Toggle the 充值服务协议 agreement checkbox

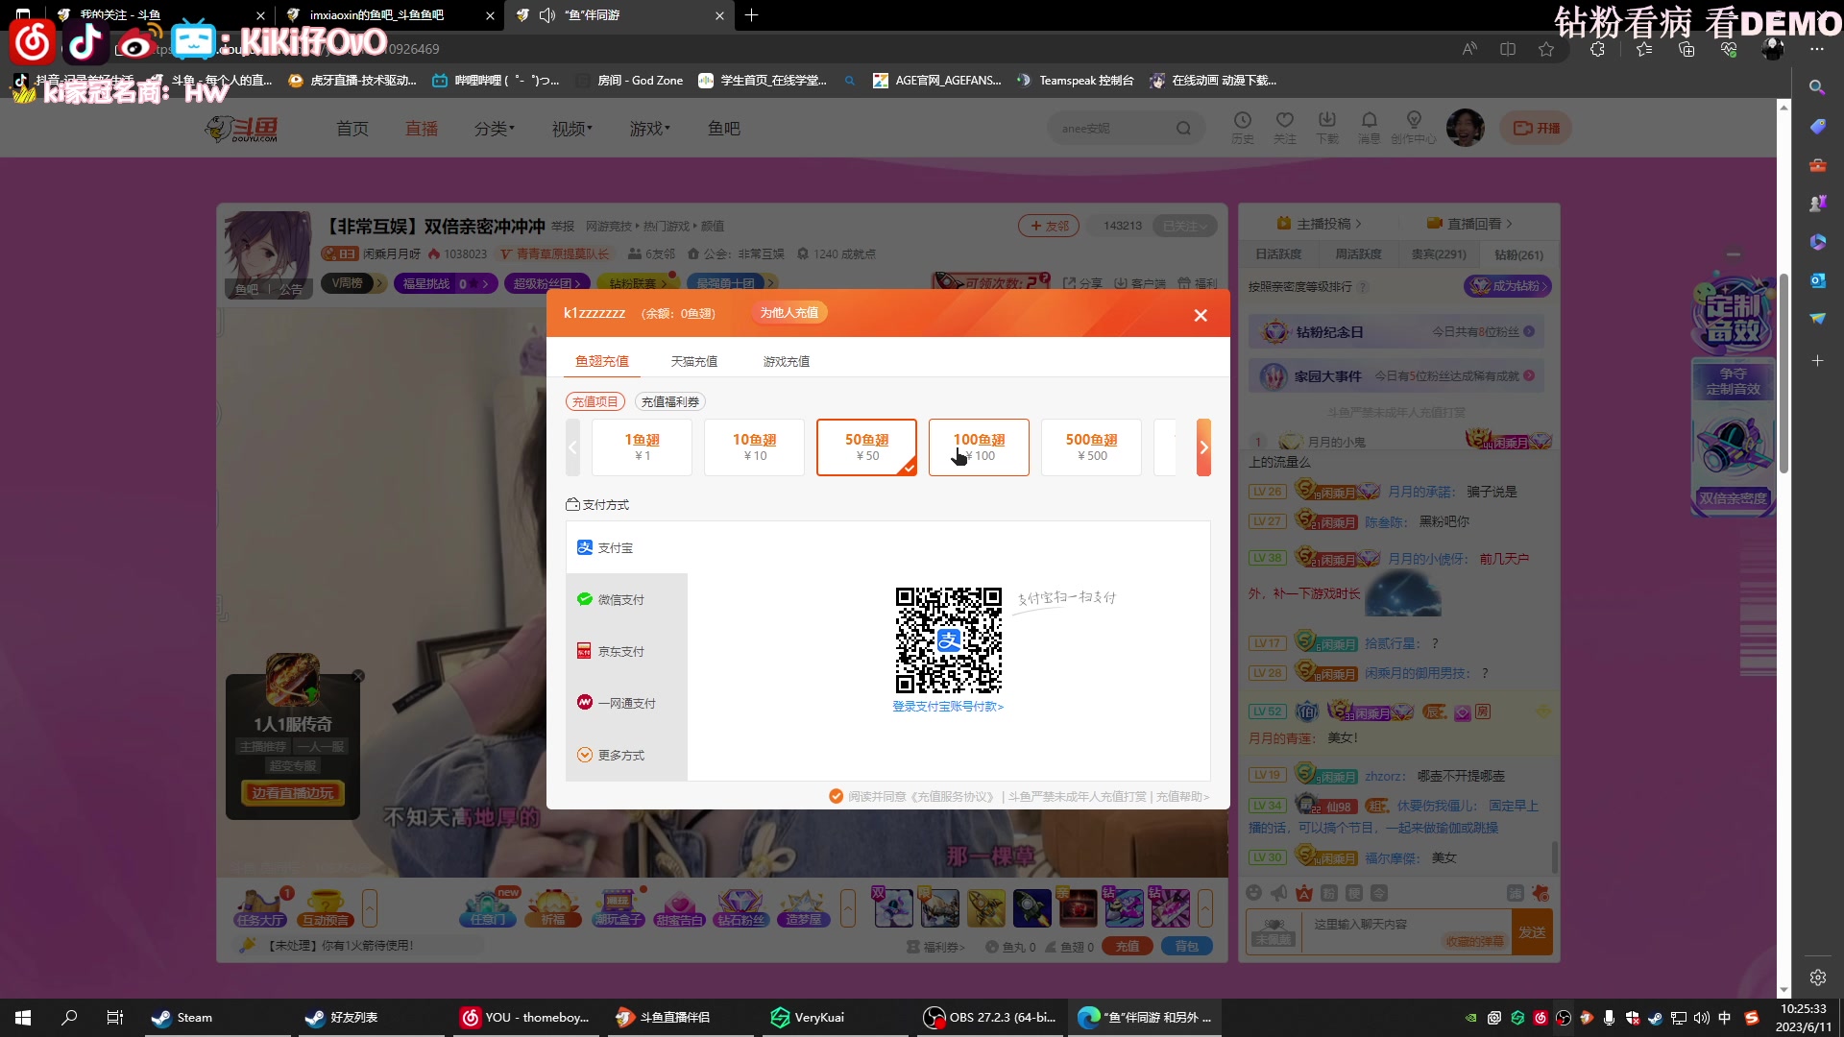coord(837,796)
